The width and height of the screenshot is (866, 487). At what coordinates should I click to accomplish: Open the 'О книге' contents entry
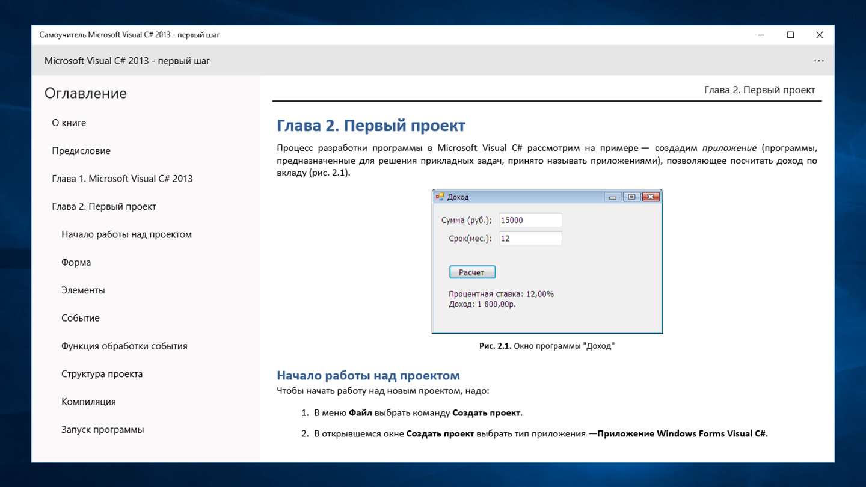[x=69, y=123]
